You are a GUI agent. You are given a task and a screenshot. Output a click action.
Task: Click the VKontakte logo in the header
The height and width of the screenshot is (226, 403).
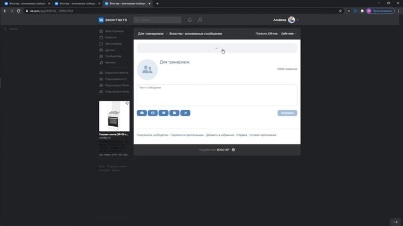(113, 19)
